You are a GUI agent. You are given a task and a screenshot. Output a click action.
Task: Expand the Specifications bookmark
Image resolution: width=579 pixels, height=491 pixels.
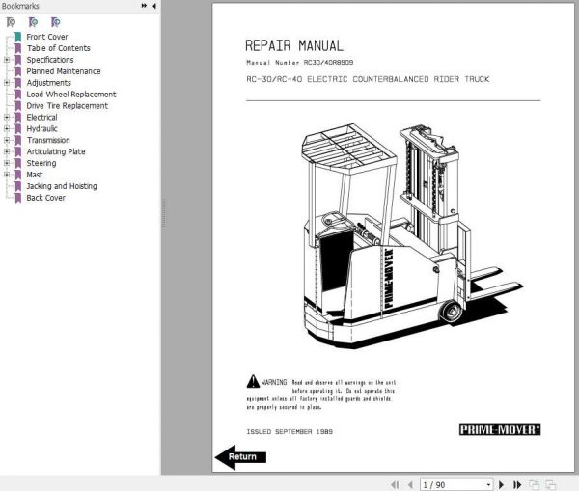[7, 60]
